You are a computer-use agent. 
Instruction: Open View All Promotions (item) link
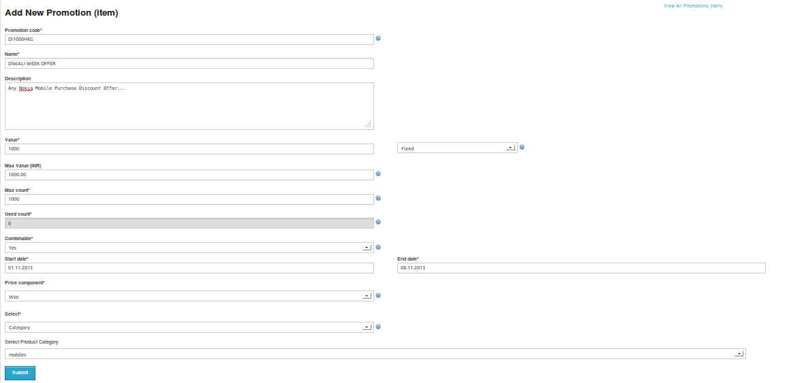coord(693,6)
